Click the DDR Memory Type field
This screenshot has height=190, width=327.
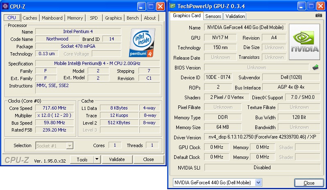click(x=223, y=117)
